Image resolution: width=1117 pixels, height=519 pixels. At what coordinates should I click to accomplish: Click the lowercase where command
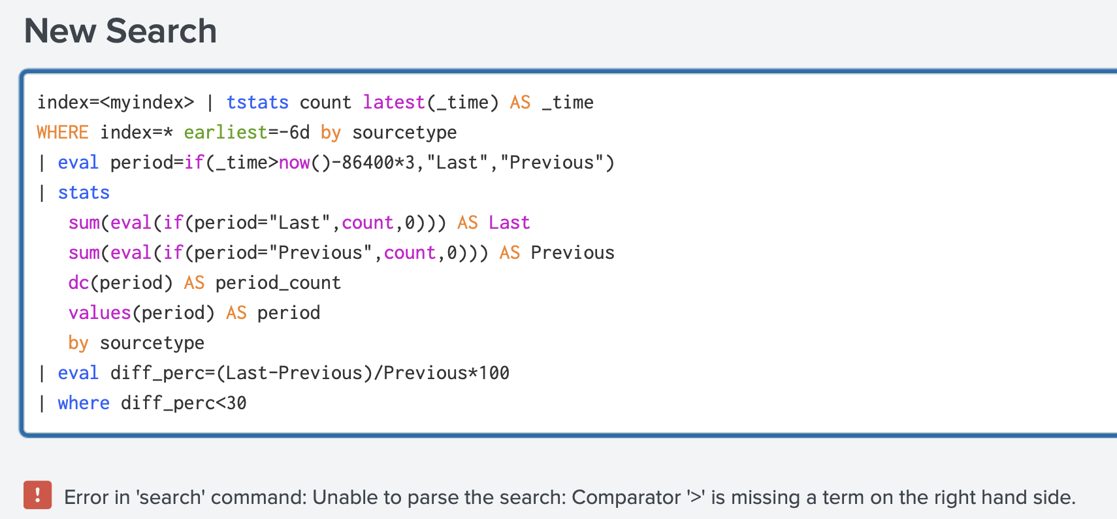coord(84,403)
